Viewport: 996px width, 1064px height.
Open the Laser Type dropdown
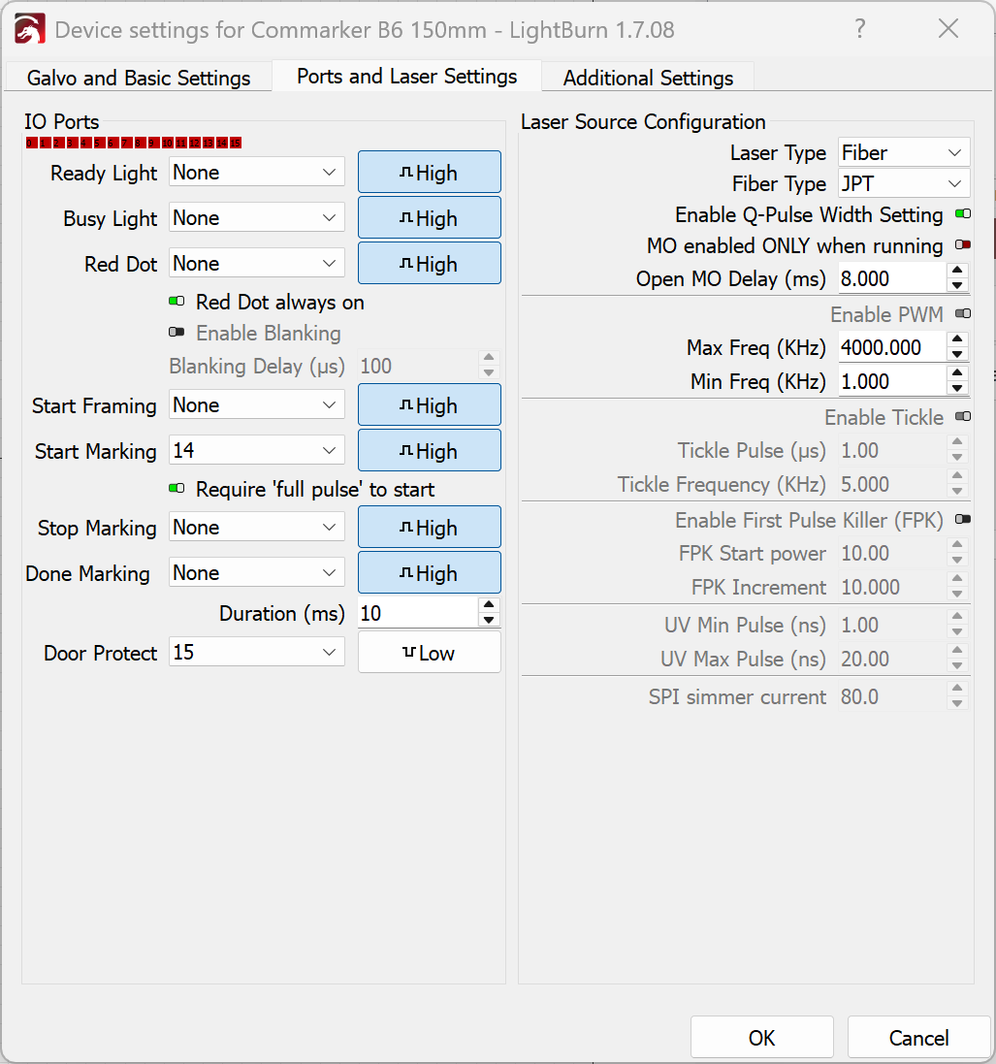903,153
